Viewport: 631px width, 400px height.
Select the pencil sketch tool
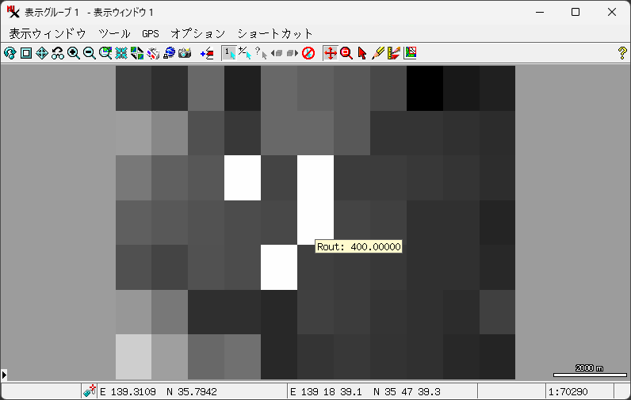tap(378, 53)
